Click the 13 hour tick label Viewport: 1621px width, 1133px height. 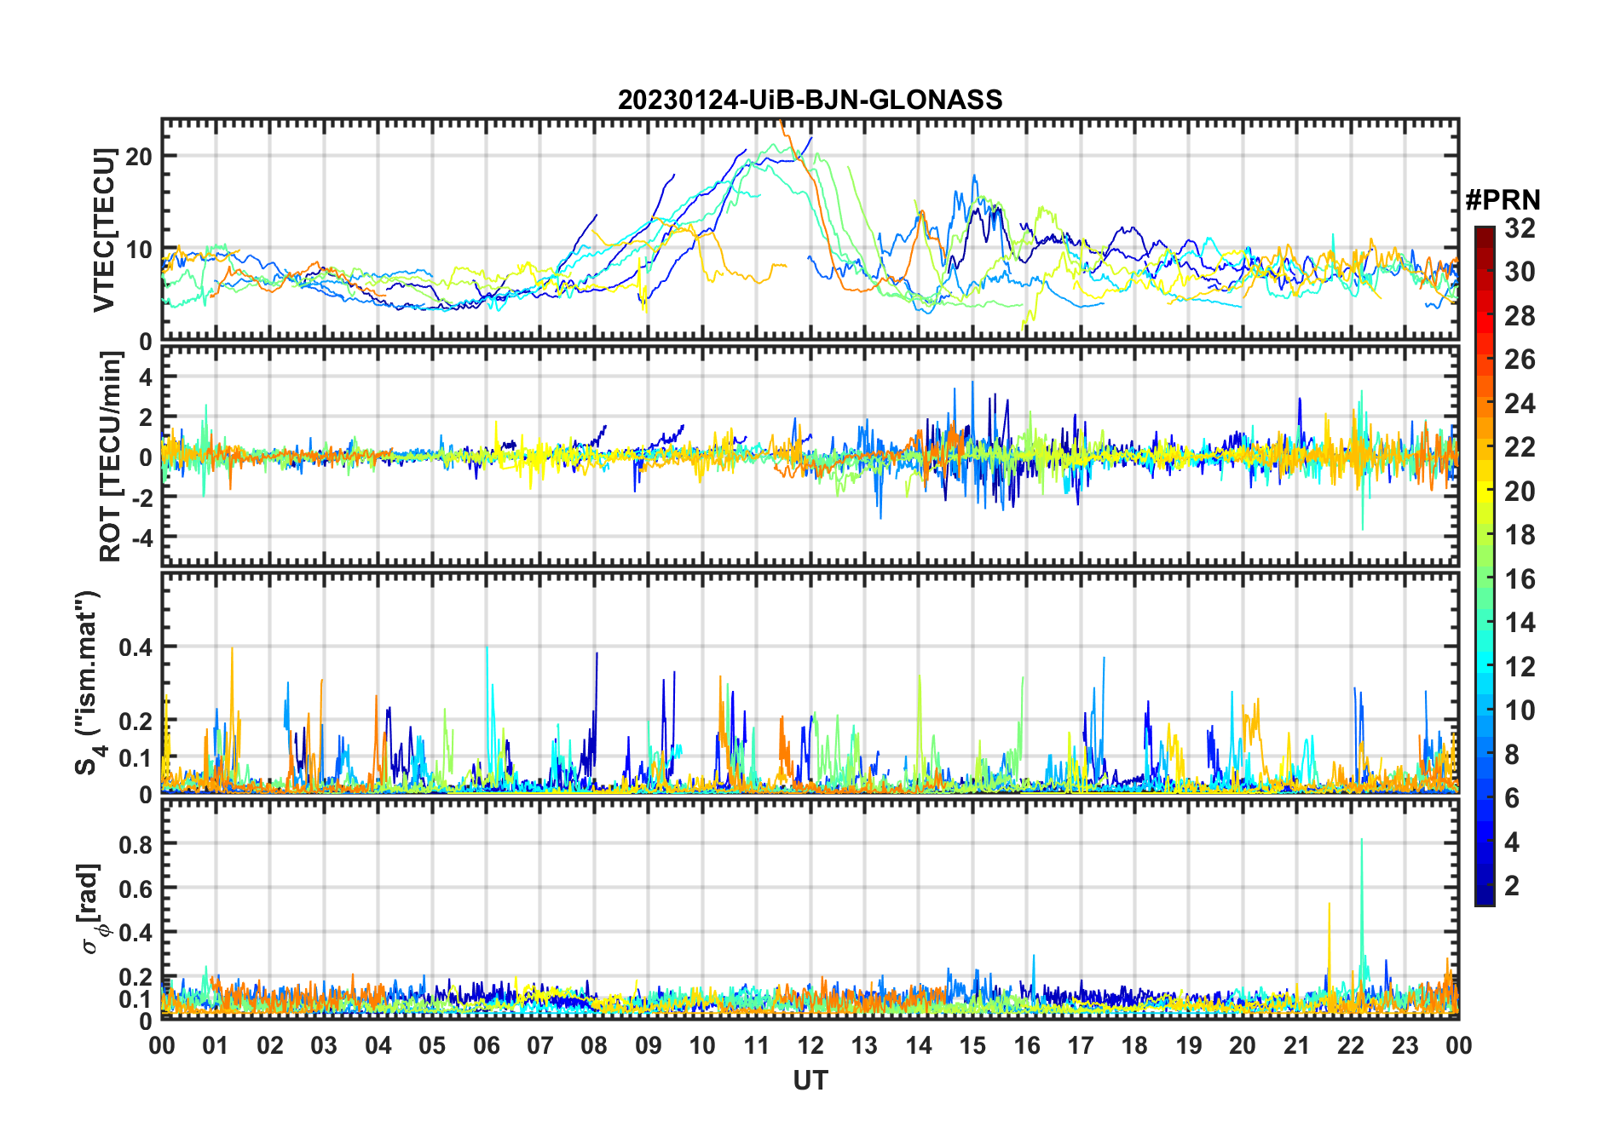[x=864, y=1045]
